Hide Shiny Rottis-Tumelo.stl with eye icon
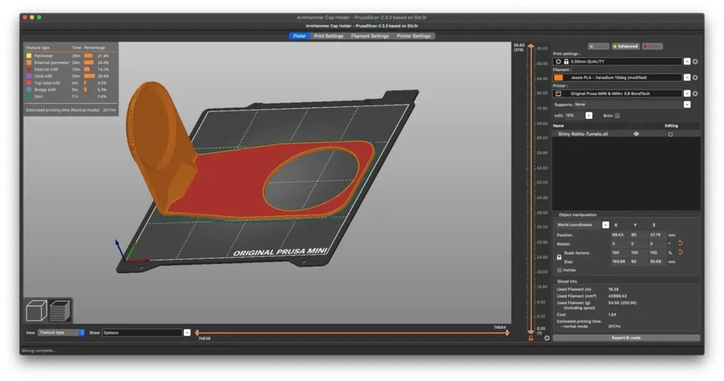This screenshot has height=381, width=724. tap(636, 134)
